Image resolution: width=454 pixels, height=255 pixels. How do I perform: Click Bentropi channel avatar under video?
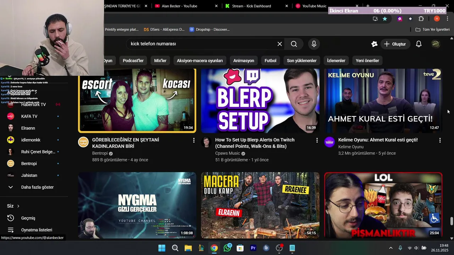tap(83, 142)
